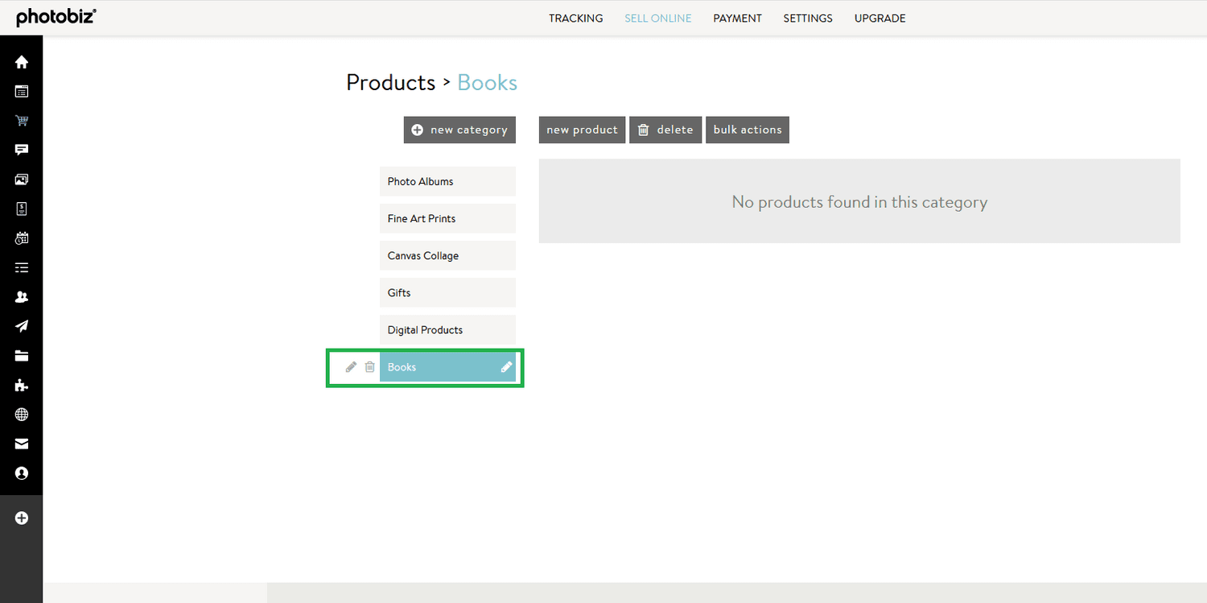Image resolution: width=1207 pixels, height=603 pixels.
Task: Click the plus icon at sidebar bottom
Action: click(21, 518)
